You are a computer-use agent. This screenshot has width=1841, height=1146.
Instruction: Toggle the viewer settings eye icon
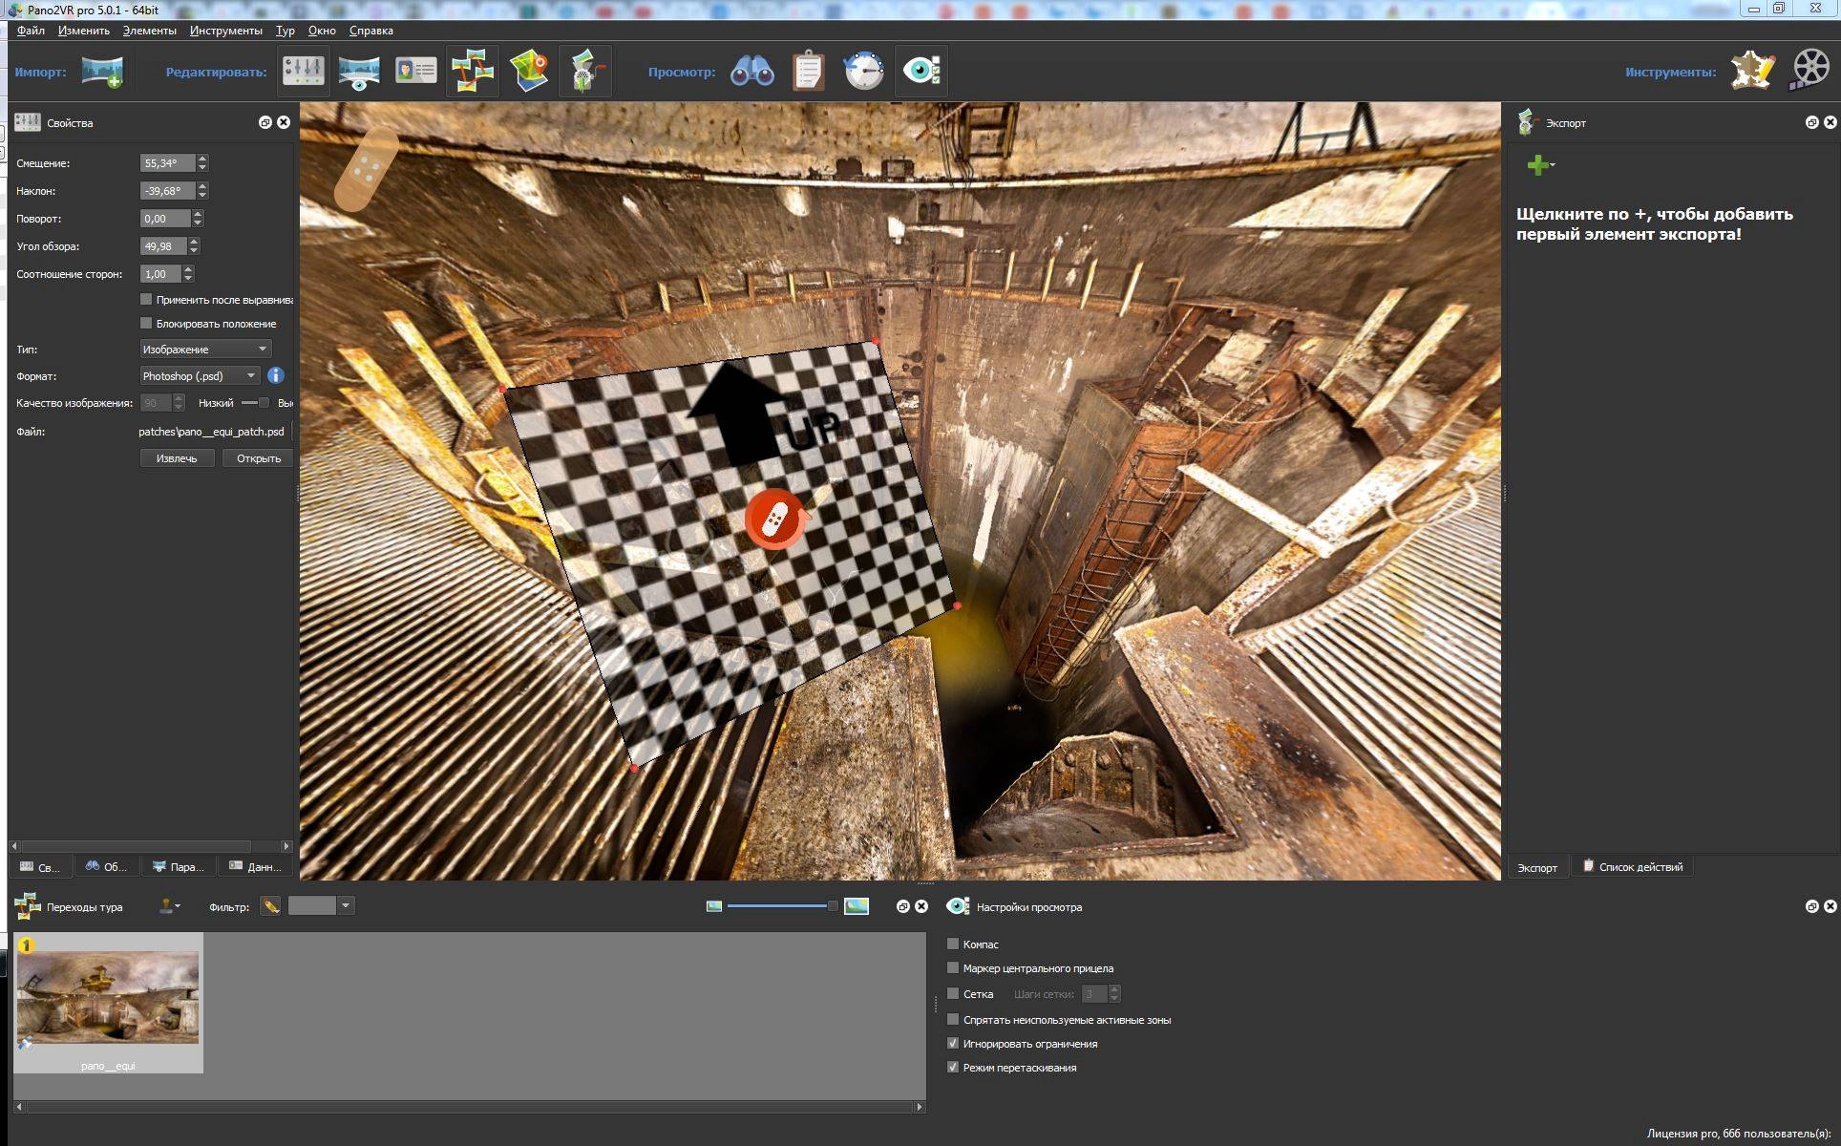point(921,71)
